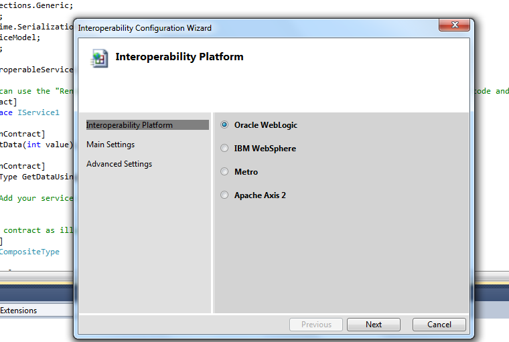
Task: Click CompositeType in the background code editor
Action: tap(29, 252)
